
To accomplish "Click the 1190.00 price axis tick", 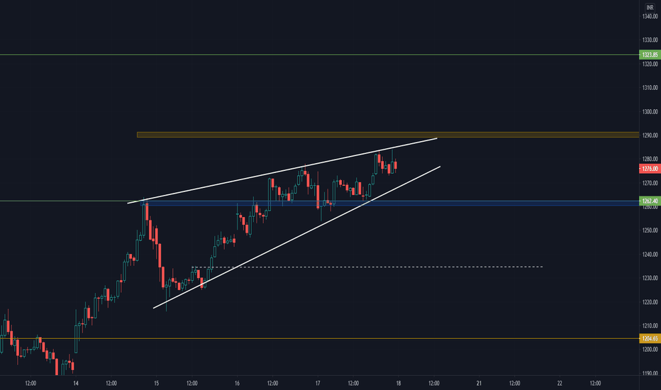I will click(x=650, y=373).
